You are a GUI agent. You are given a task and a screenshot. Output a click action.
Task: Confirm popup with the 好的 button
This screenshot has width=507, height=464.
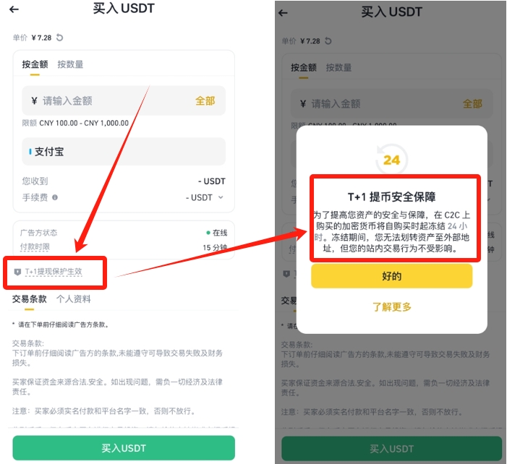(391, 276)
